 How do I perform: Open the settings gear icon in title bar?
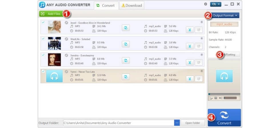(205, 4)
